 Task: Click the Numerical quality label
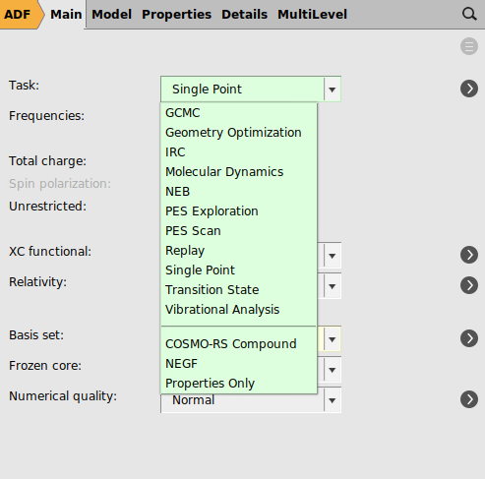click(63, 396)
